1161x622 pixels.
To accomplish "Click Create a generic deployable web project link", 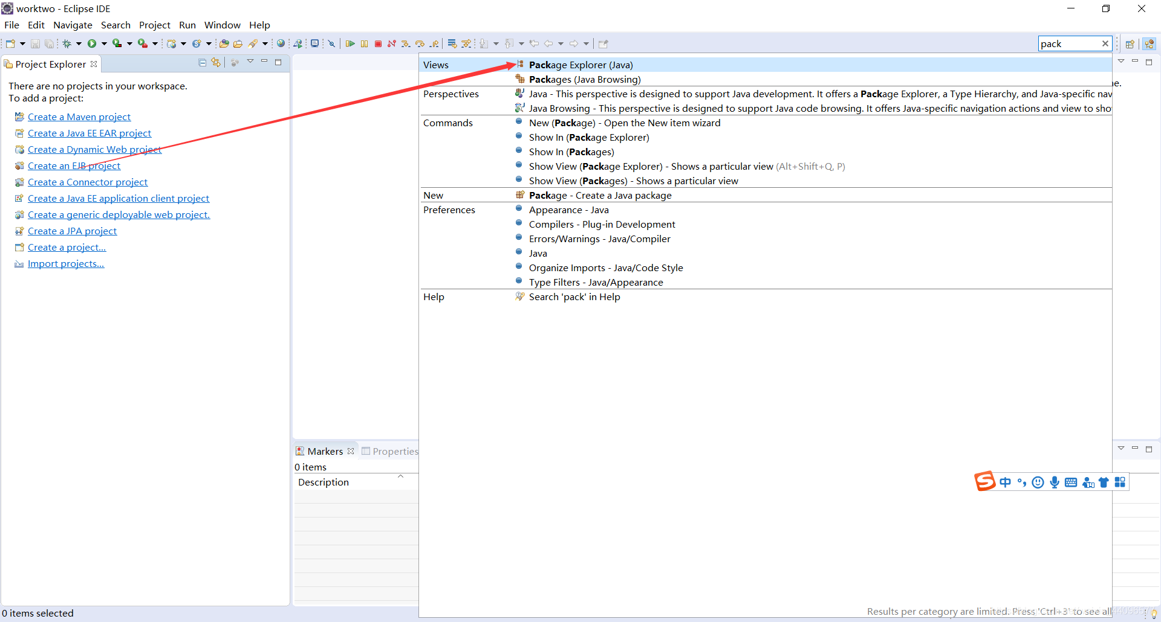I will 119,214.
